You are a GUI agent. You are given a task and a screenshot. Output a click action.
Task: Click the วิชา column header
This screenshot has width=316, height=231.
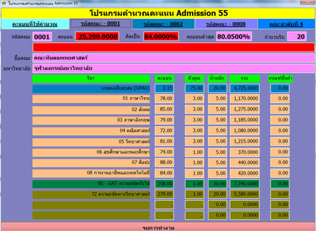(x=91, y=78)
